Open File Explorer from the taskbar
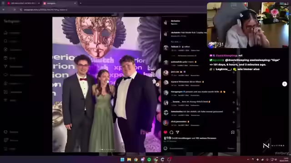Viewport: 291px width, 163px height. 129,159
